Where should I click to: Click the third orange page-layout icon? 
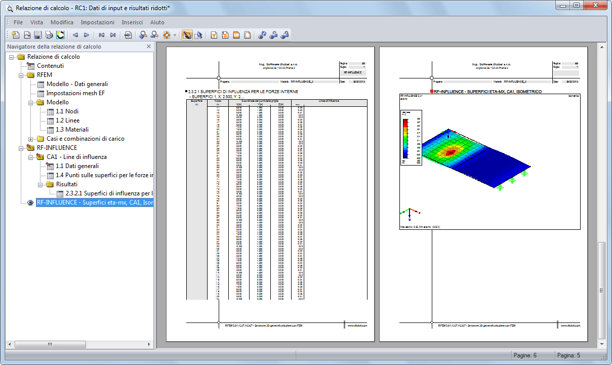coord(236,35)
